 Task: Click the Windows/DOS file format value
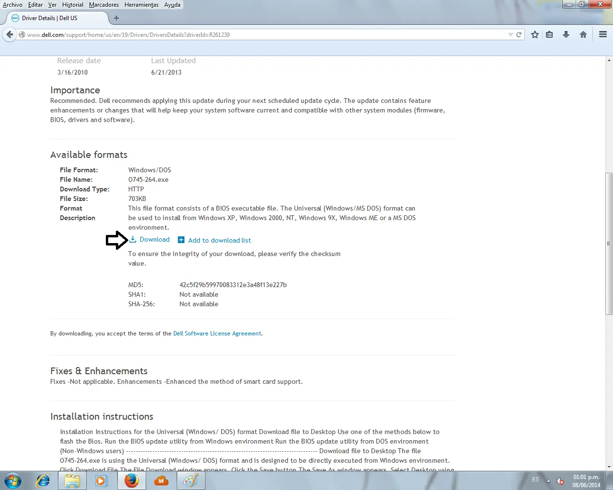pyautogui.click(x=149, y=170)
